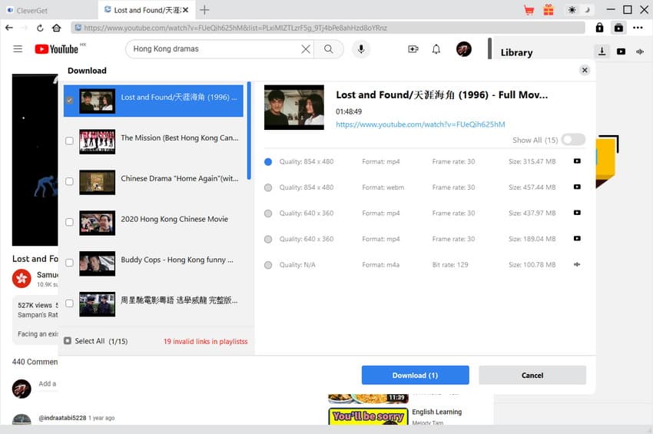
Task: Select m4a audio 100.78 MB option
Action: point(268,265)
